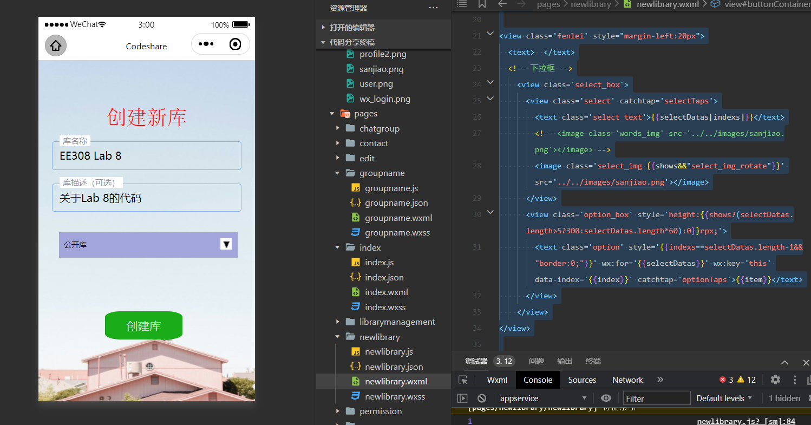Click the element inspector arrow icon
The image size is (811, 425).
[x=463, y=380]
